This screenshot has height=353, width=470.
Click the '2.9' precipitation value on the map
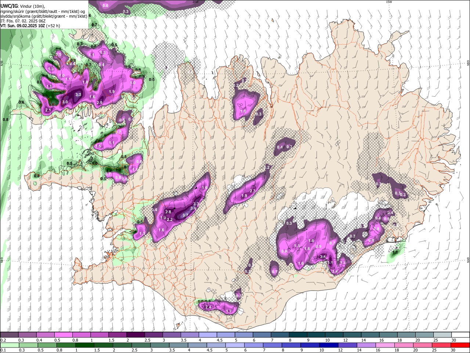(100, 103)
